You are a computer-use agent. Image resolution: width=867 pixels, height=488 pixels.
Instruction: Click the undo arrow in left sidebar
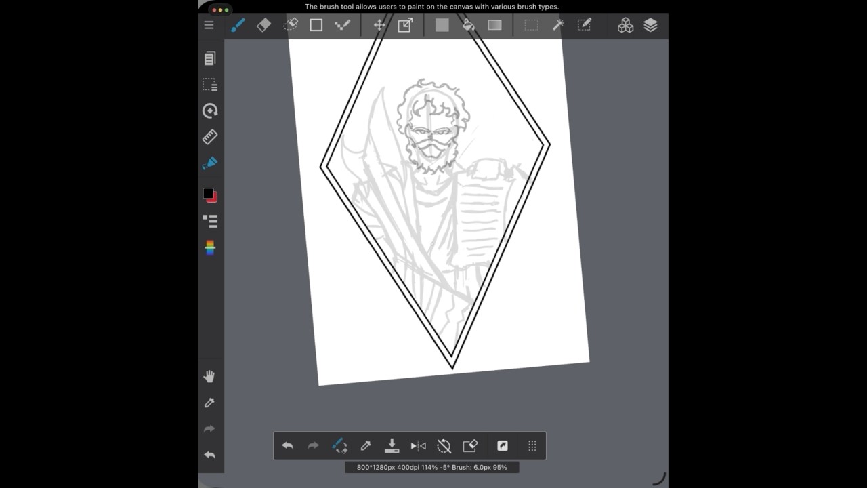[210, 455]
